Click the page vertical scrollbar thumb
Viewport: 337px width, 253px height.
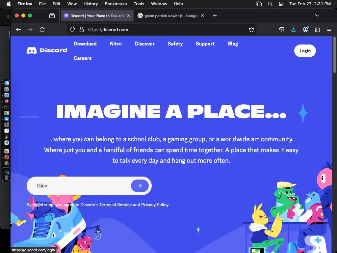(x=334, y=55)
